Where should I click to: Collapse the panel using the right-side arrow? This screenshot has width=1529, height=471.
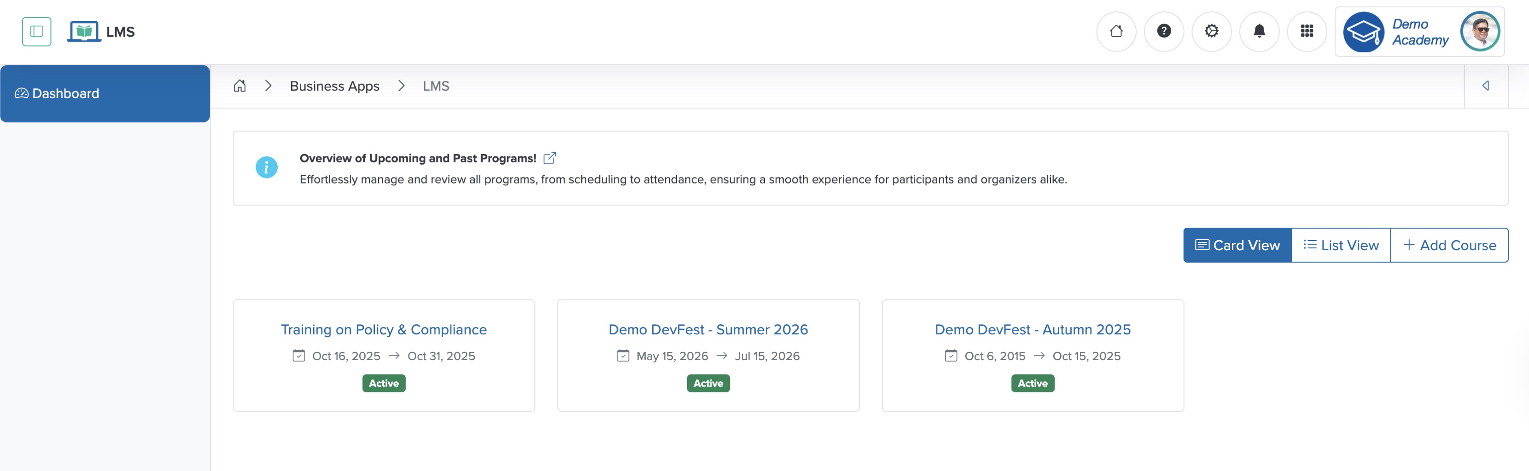tap(1486, 85)
